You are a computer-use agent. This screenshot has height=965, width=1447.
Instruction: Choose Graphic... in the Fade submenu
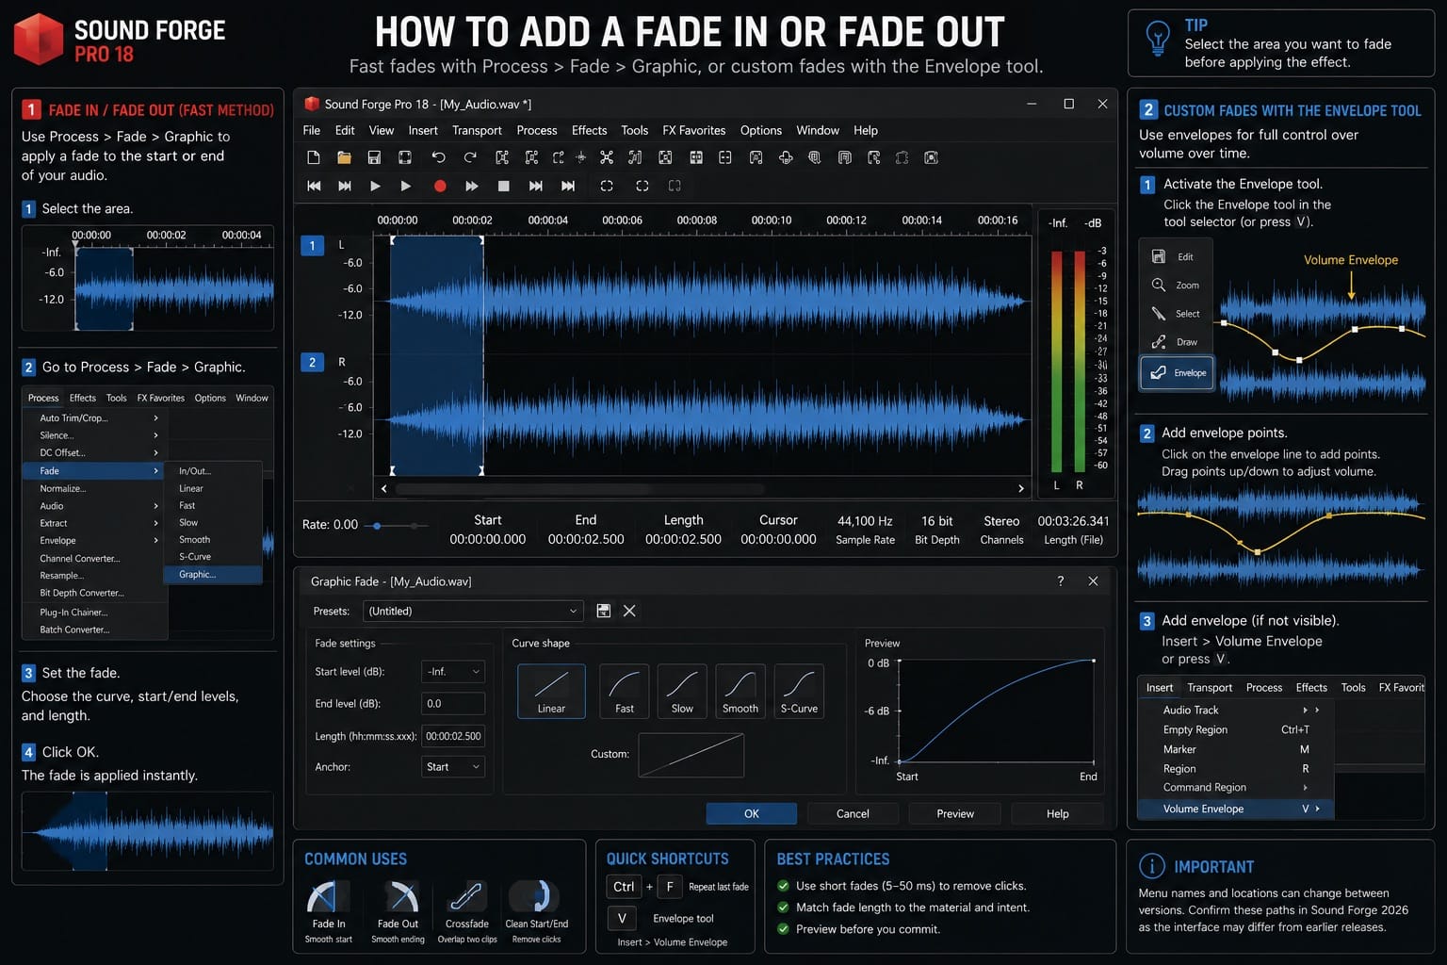click(x=213, y=574)
